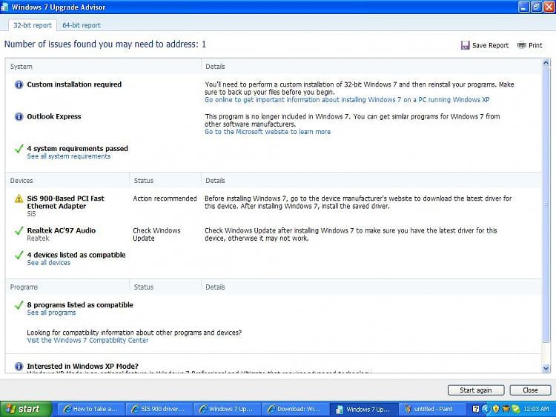556x417 pixels.
Task: Click the blue quick-launch arrow tray icon
Action: coord(486,409)
